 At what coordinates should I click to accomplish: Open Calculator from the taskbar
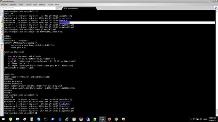click(32, 119)
